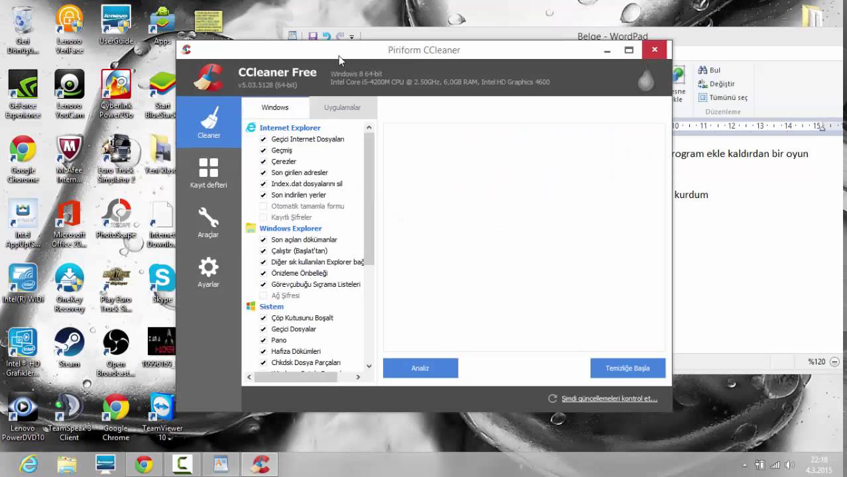The width and height of the screenshot is (847, 477).
Task: Uncheck the Çerezler checkbox
Action: [x=263, y=162]
